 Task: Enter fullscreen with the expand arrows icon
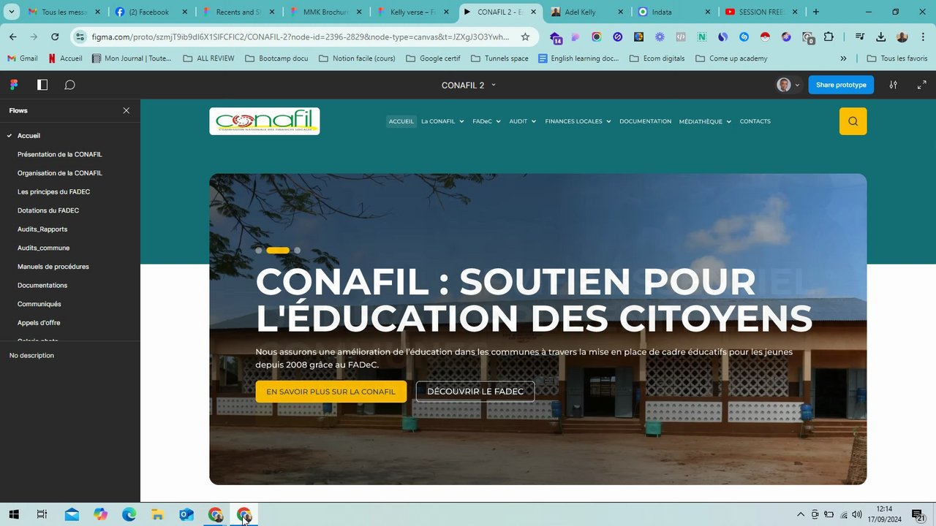[921, 85]
